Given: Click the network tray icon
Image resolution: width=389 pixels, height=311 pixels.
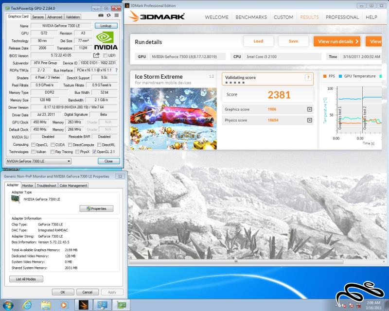Looking at the screenshot, I should [x=359, y=306].
